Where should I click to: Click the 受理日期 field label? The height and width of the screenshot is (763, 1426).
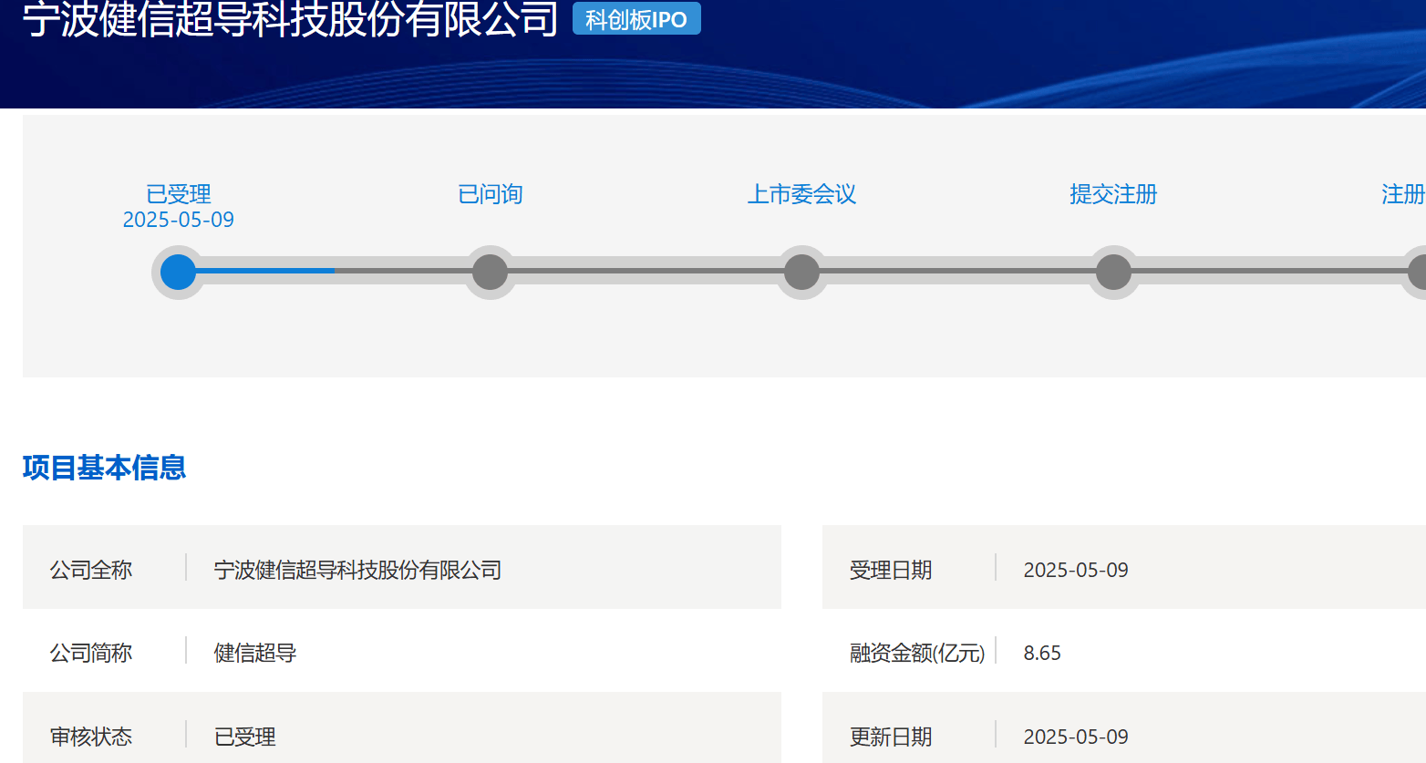click(x=891, y=570)
